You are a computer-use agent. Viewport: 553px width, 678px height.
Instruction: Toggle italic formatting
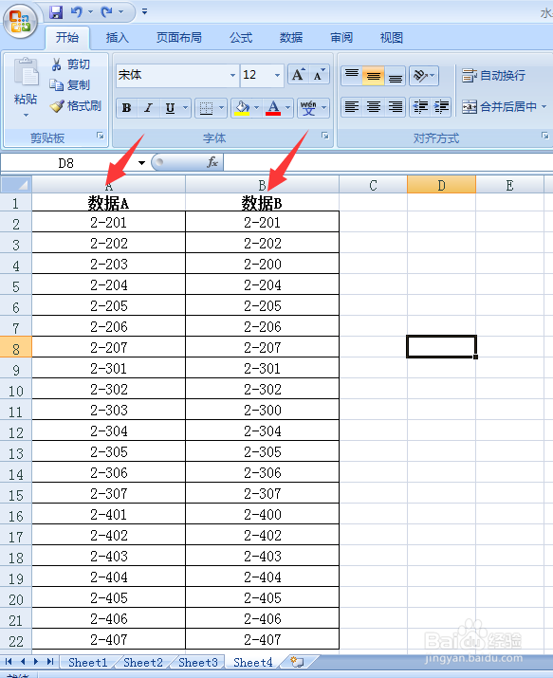click(x=148, y=108)
